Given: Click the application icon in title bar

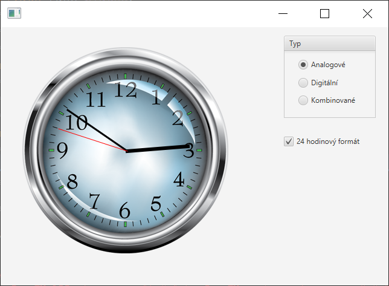Looking at the screenshot, I should pyautogui.click(x=14, y=13).
